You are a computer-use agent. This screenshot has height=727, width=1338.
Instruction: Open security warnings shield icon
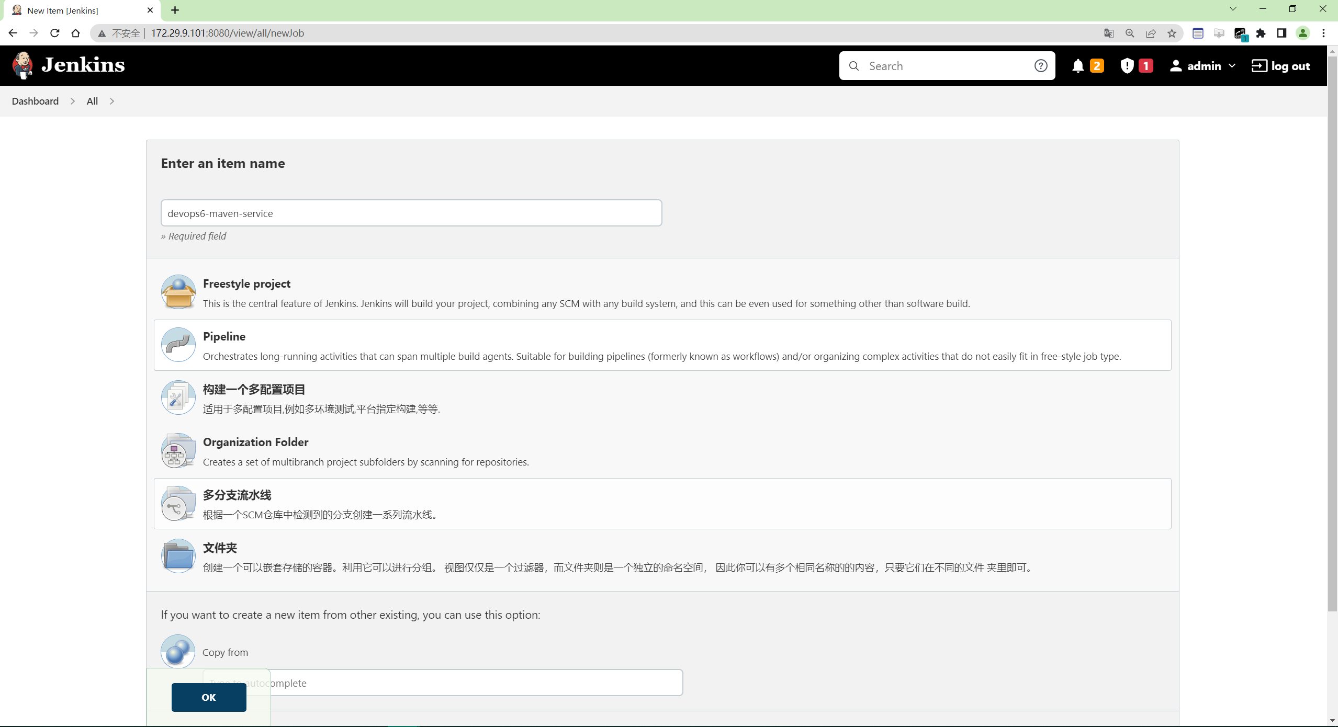coord(1127,66)
